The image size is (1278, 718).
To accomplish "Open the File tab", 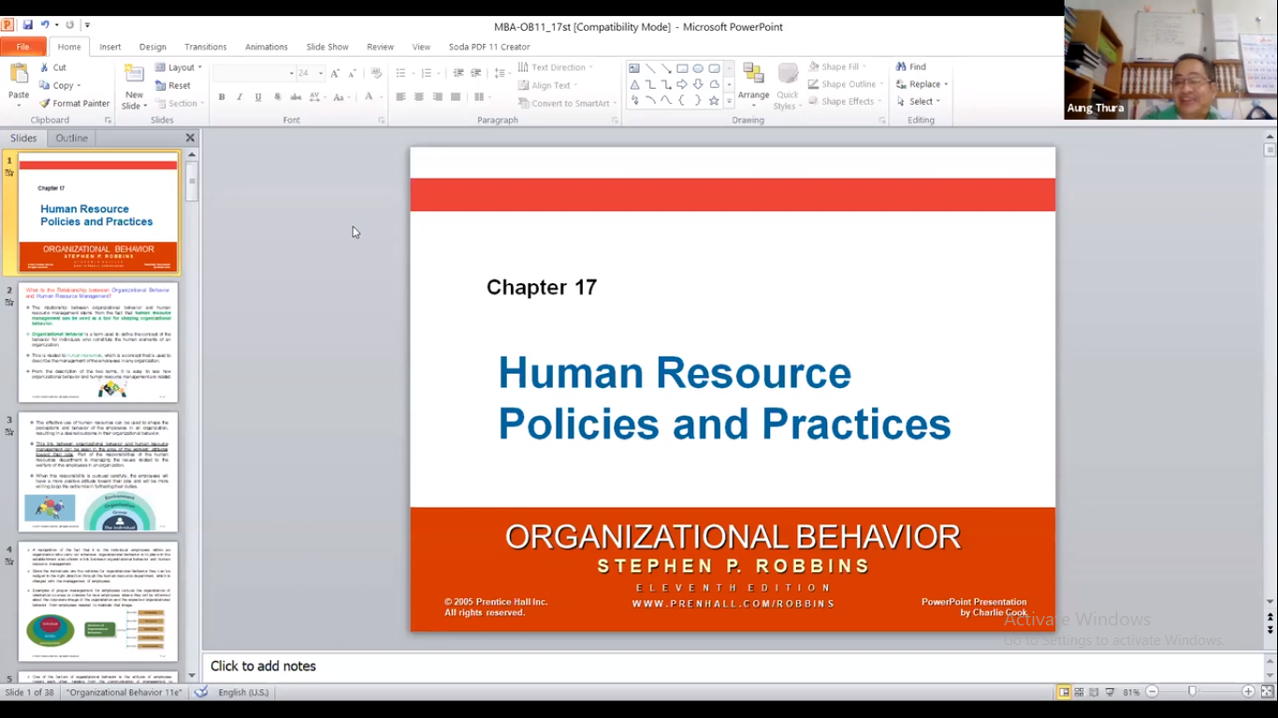I will coord(22,47).
